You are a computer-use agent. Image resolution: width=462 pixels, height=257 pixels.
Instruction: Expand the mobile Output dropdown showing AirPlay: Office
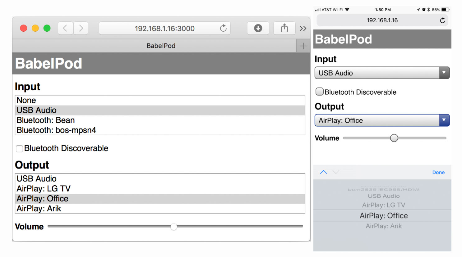point(382,120)
